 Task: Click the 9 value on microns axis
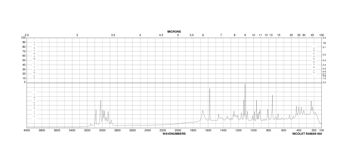click(x=245, y=35)
